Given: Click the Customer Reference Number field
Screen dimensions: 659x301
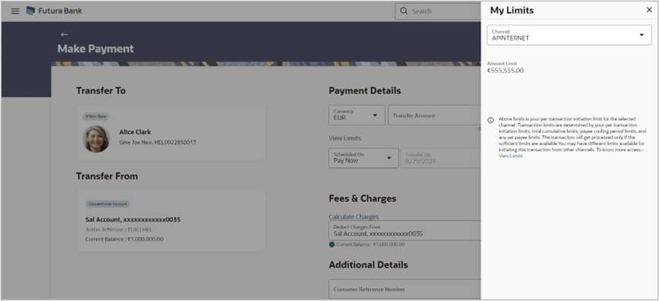Looking at the screenshot, I should tap(405, 290).
